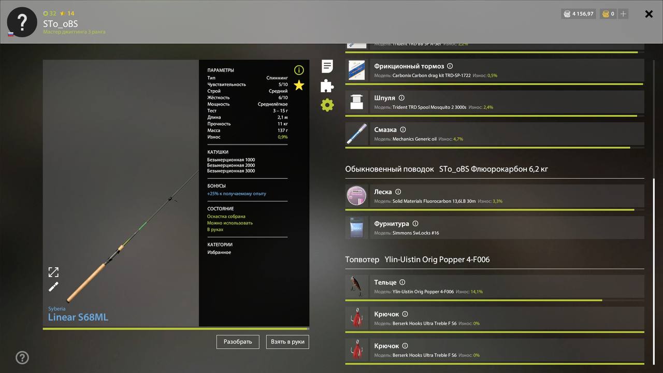
Task: Select the green gear settings tab
Action: (327, 105)
